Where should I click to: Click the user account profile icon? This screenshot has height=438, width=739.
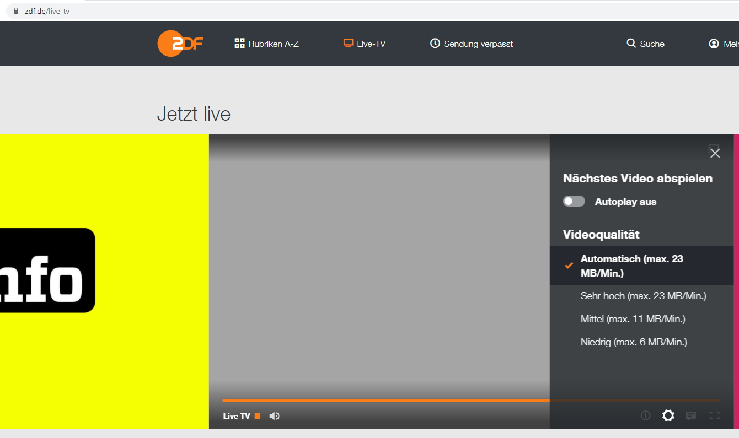[714, 44]
